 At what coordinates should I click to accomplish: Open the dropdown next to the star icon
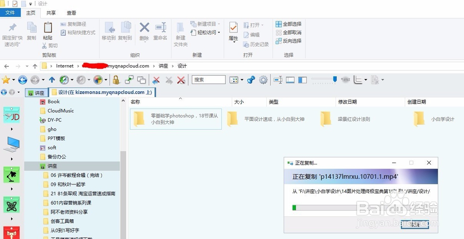13,80
